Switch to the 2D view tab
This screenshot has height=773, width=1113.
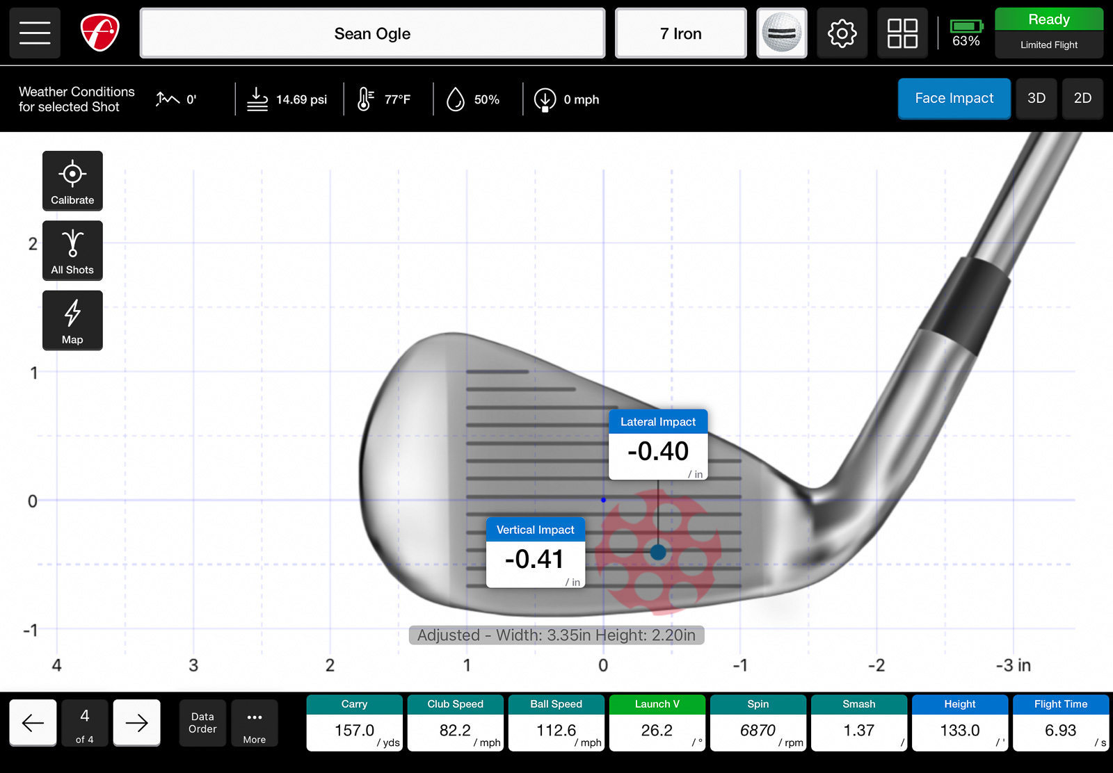pyautogui.click(x=1082, y=98)
